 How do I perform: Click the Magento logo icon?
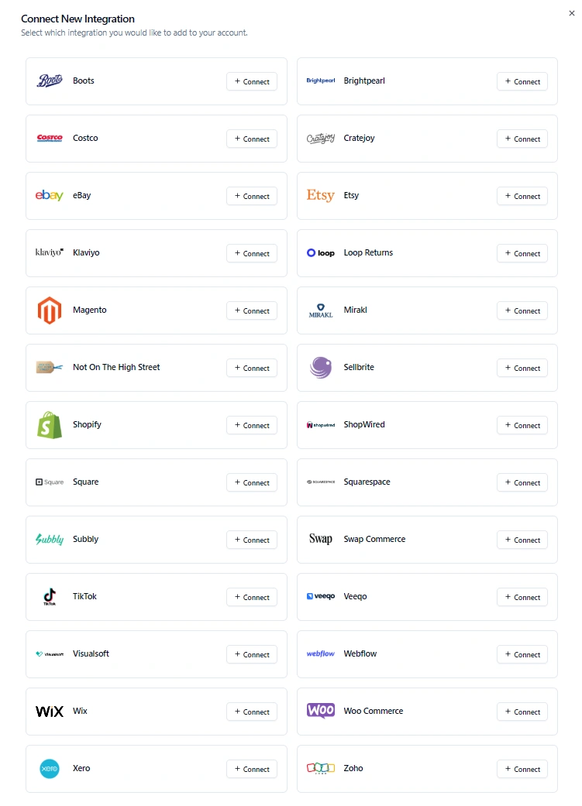tap(50, 310)
